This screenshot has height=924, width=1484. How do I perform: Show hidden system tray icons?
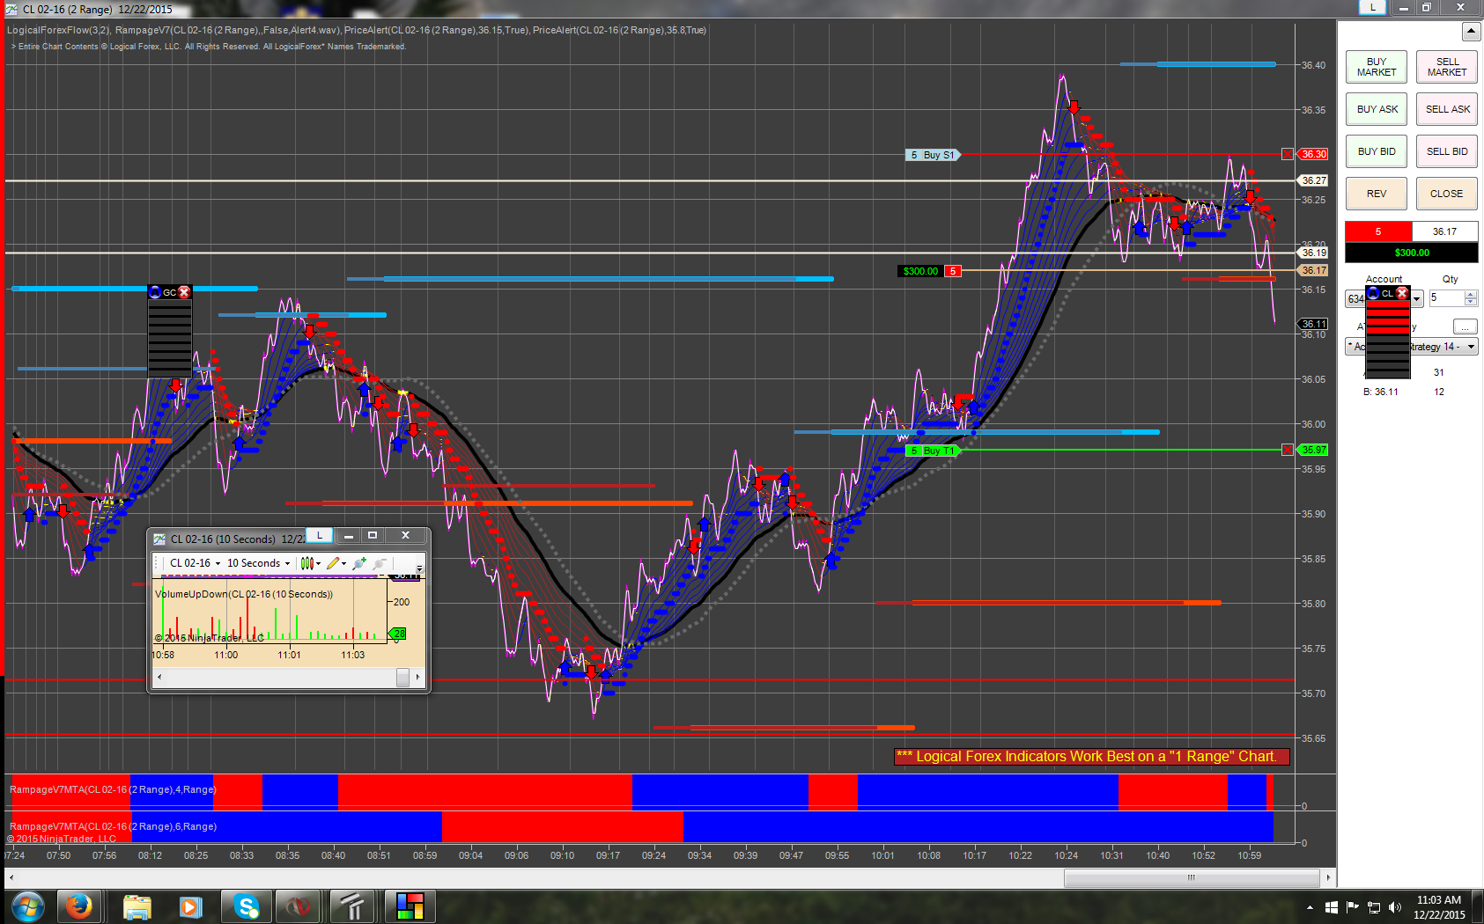pyautogui.click(x=1310, y=907)
